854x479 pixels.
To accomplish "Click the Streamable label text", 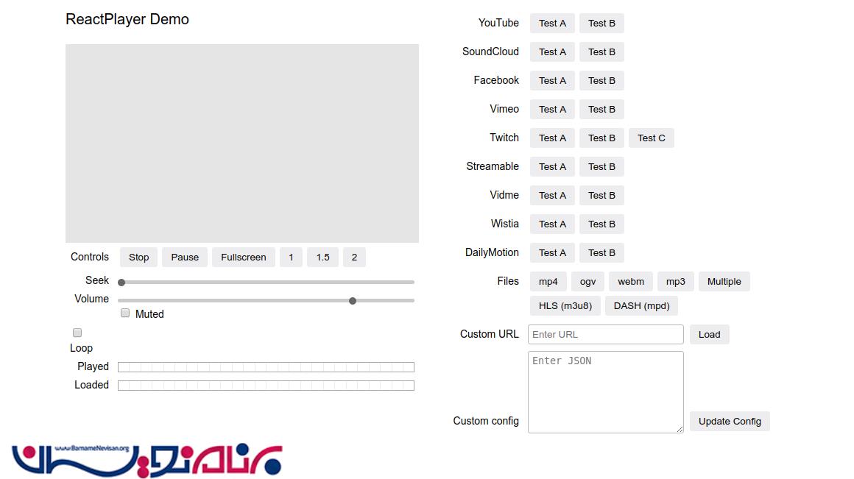I will [493, 166].
